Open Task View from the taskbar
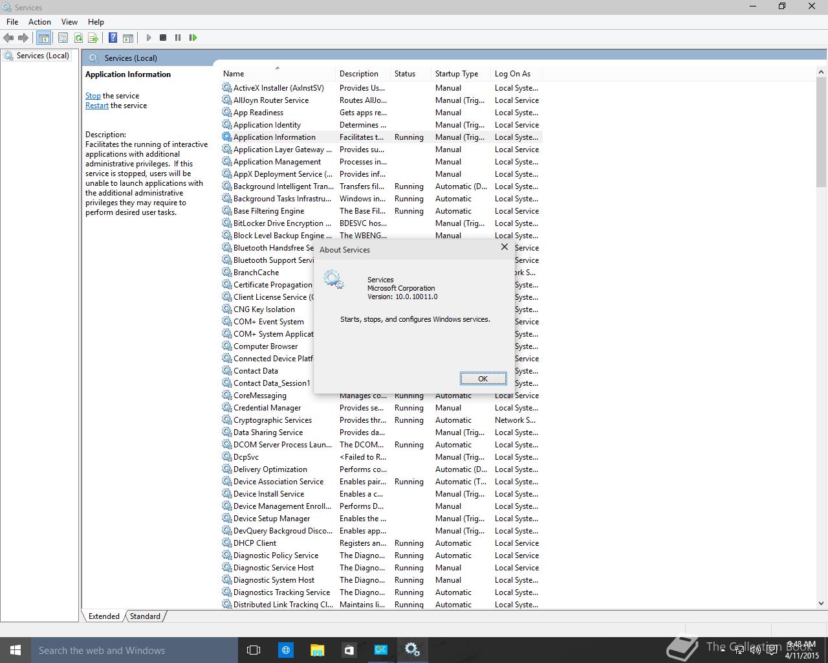828x663 pixels. pyautogui.click(x=254, y=650)
